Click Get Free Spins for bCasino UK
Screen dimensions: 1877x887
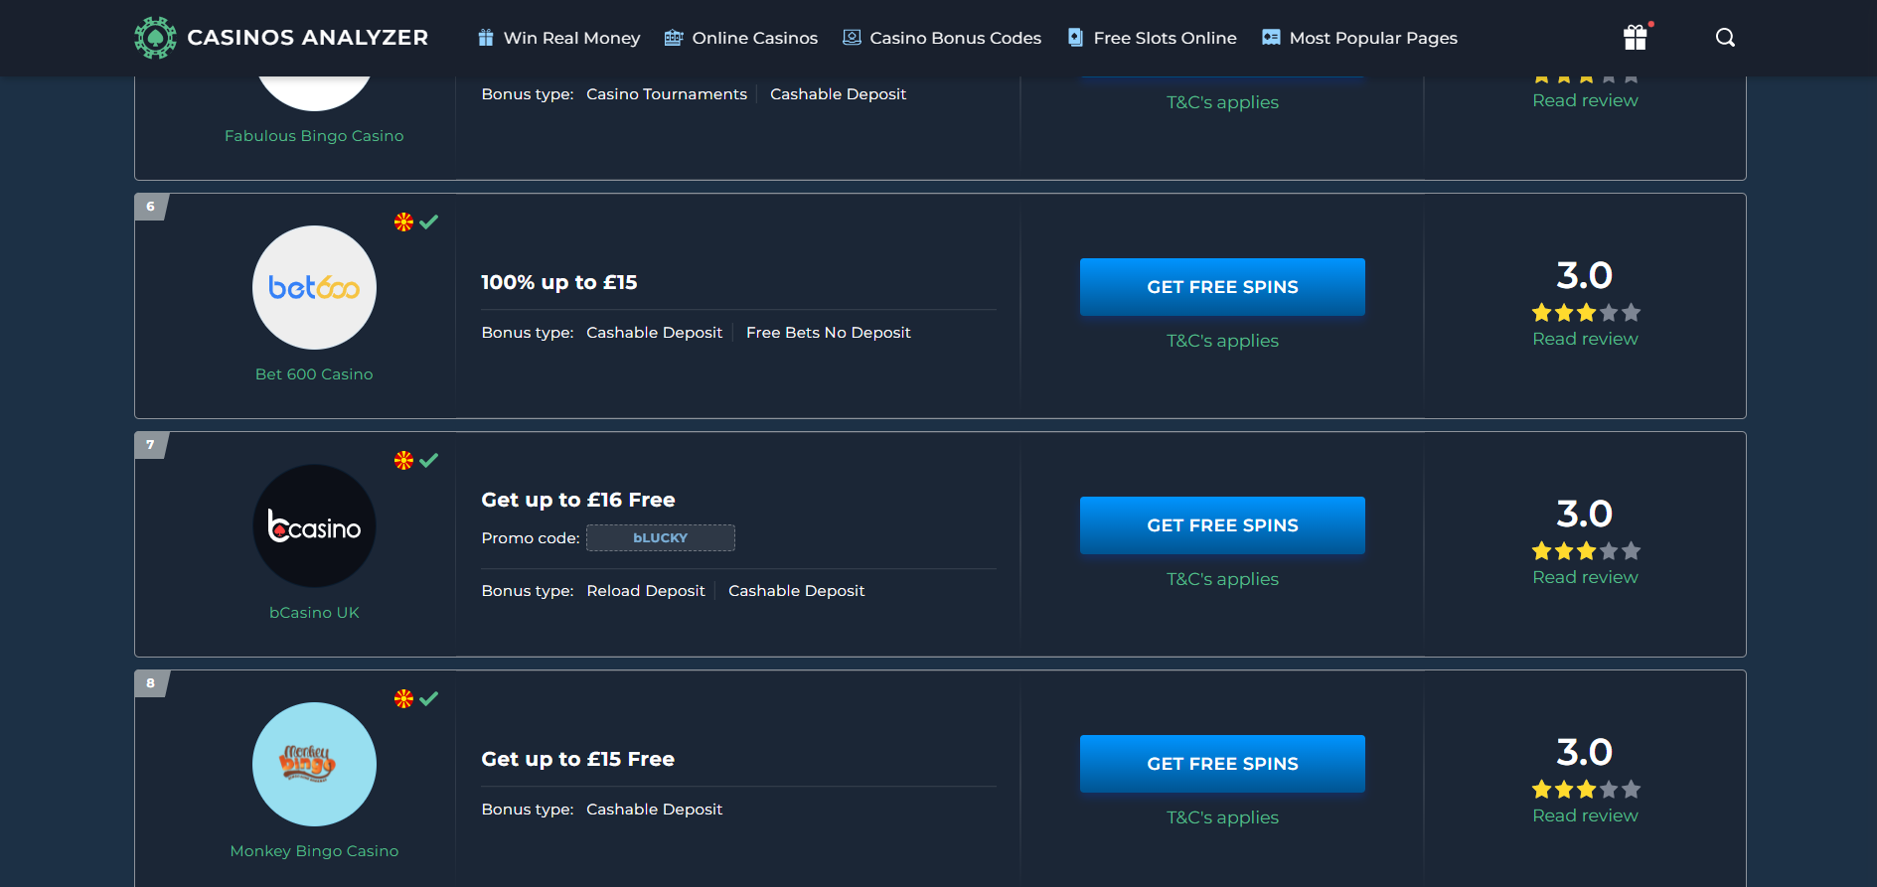click(x=1222, y=525)
